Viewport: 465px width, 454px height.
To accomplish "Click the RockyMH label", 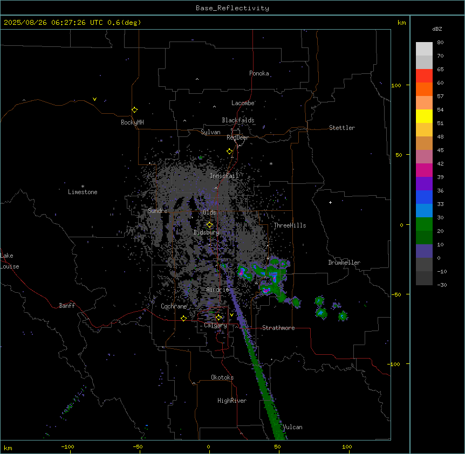I will 132,122.
